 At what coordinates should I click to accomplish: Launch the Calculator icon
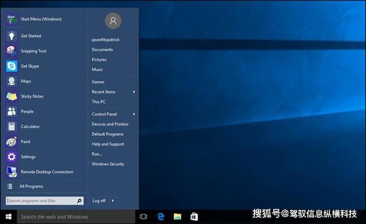[x=11, y=127]
